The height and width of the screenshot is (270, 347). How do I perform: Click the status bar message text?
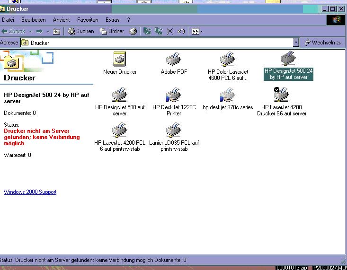pos(93,260)
